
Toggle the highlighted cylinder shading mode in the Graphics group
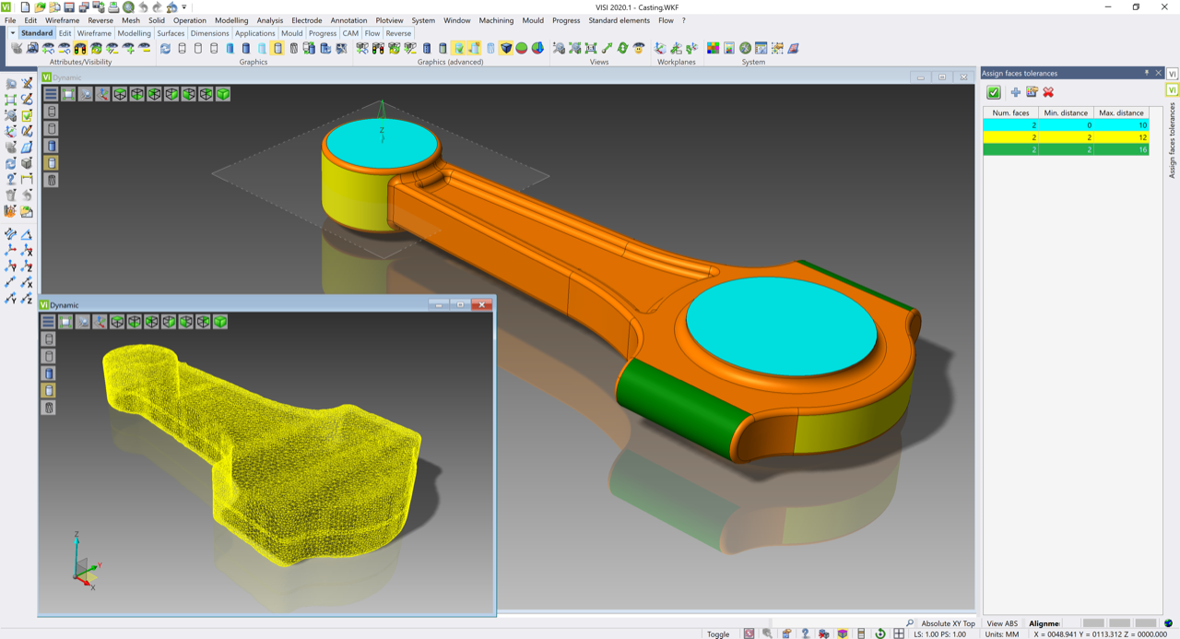(277, 48)
